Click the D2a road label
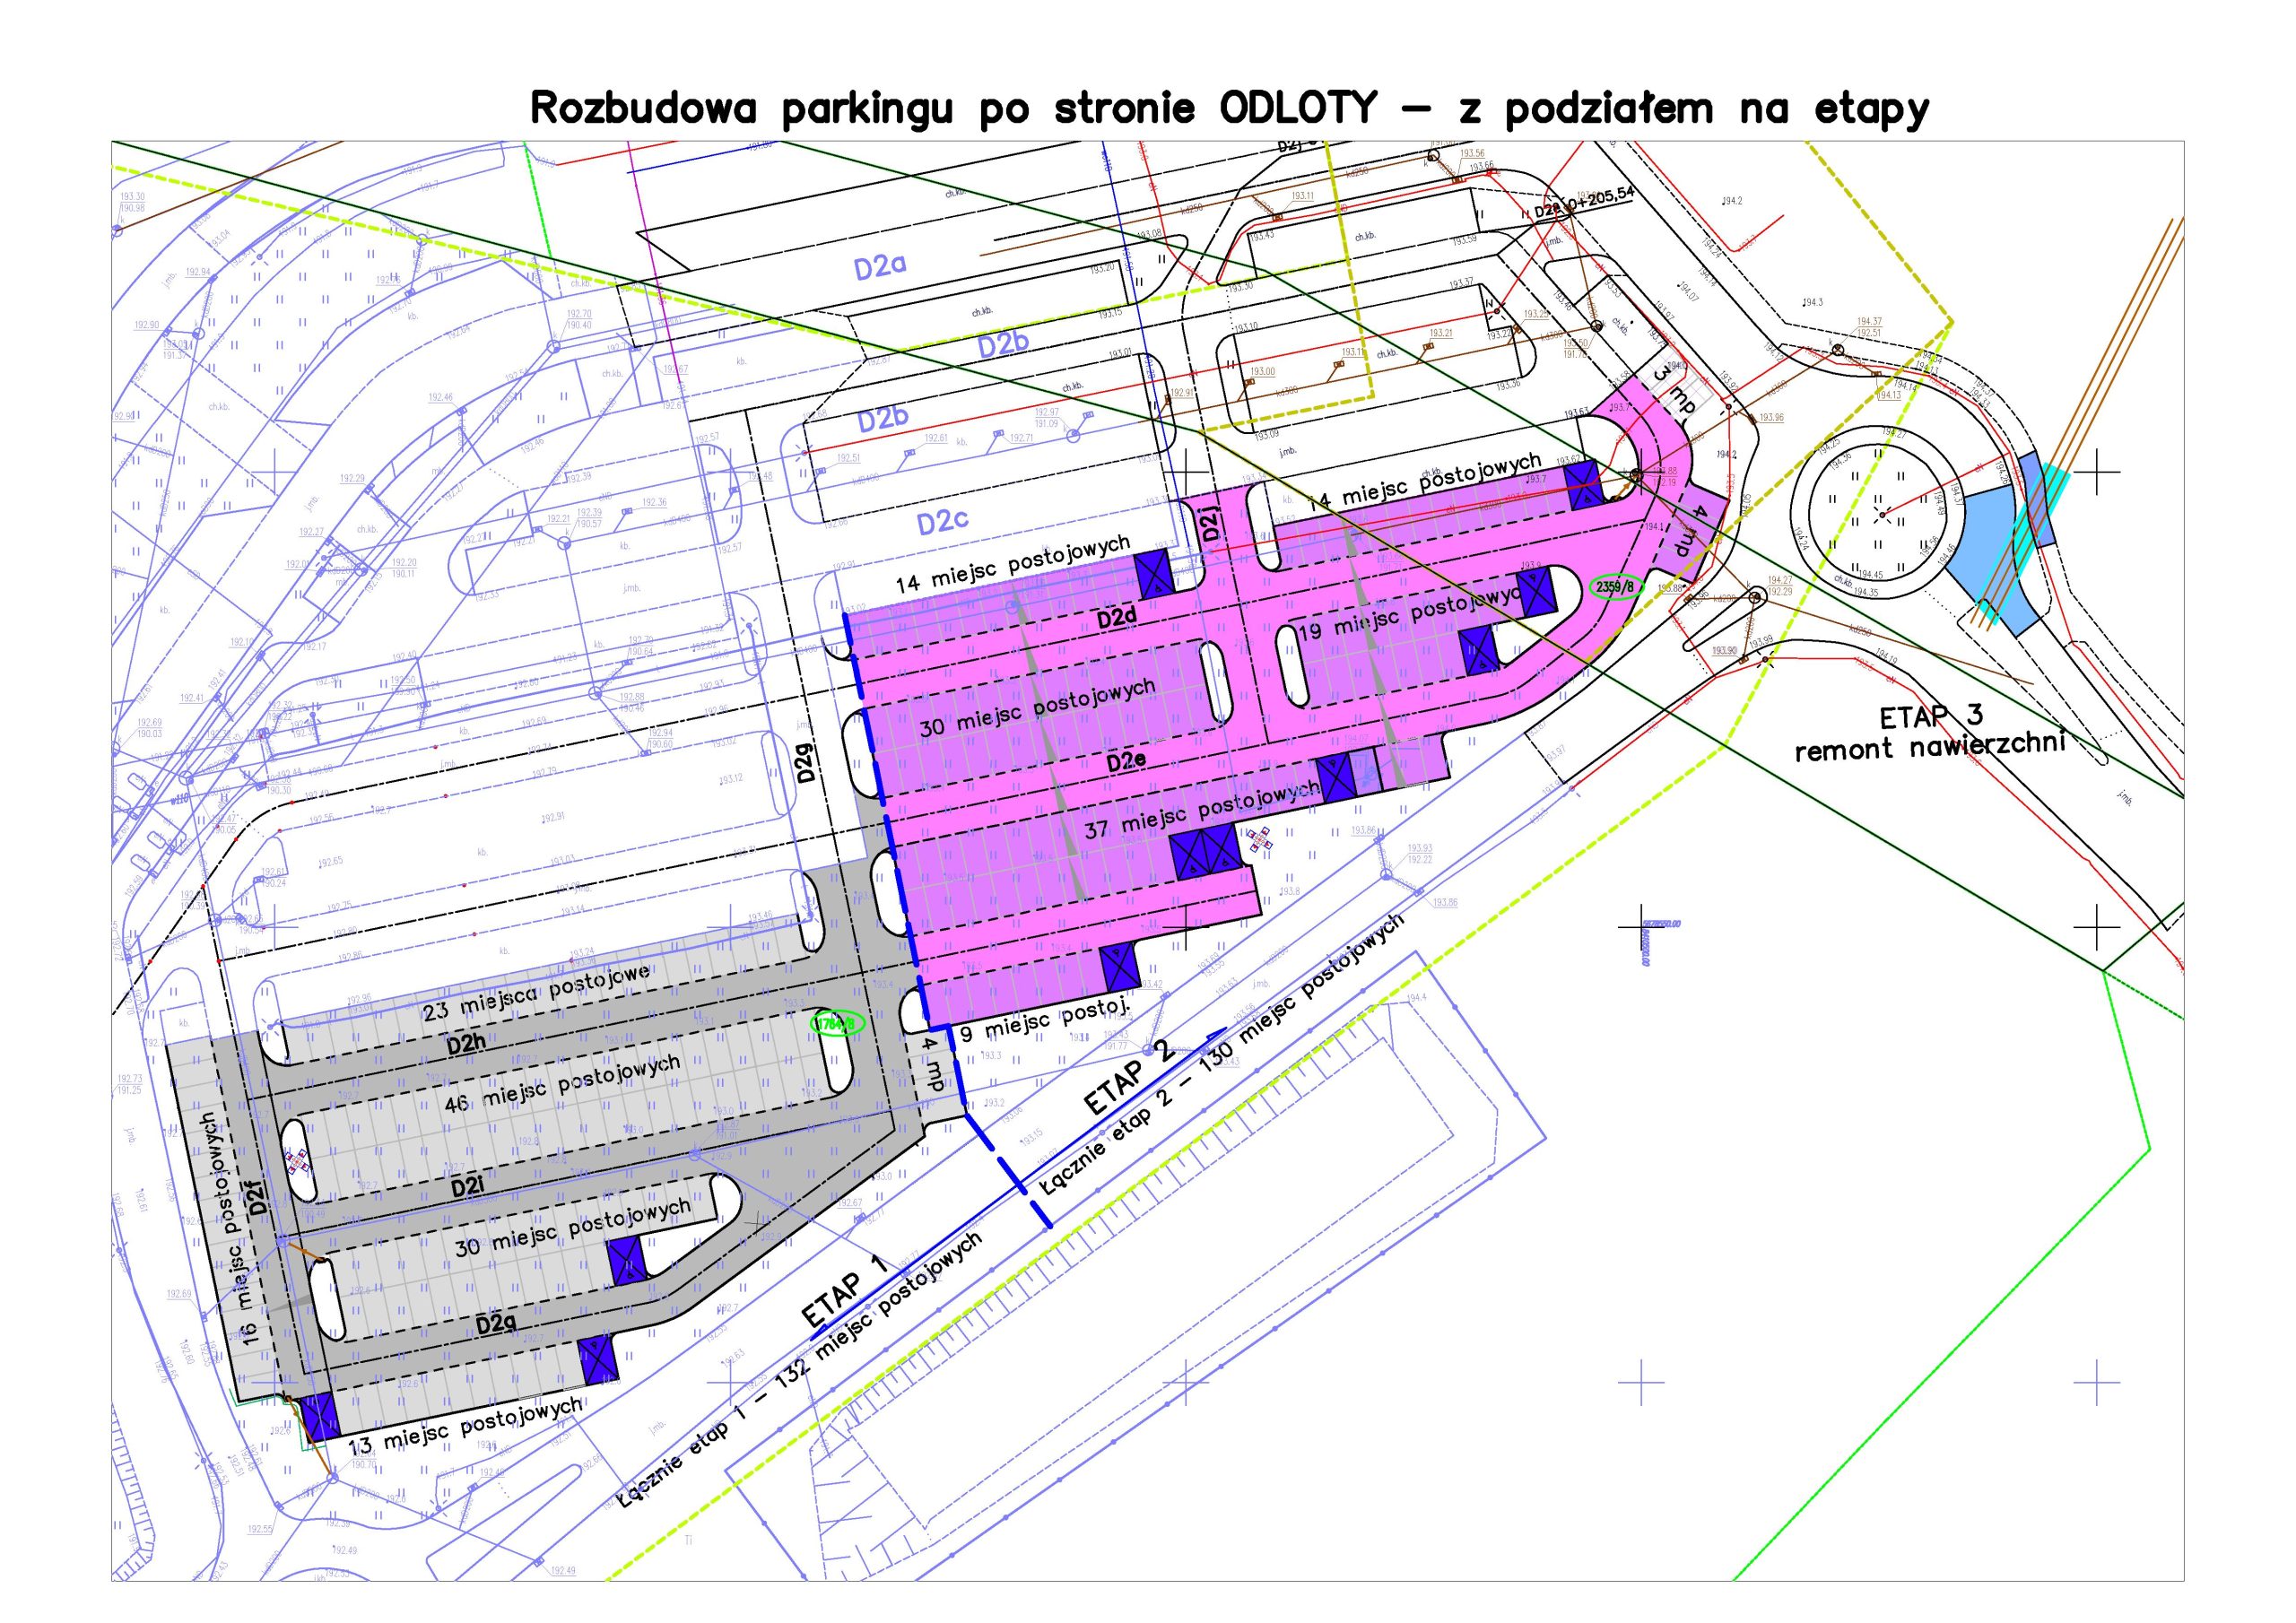Screen dimensions: 2296x1623 pyautogui.click(x=880, y=266)
